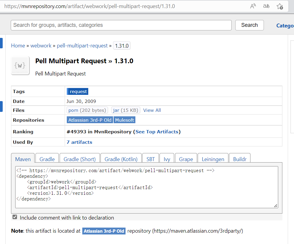Download pom (202 bytes) file
The image size is (294, 244).
(87, 110)
